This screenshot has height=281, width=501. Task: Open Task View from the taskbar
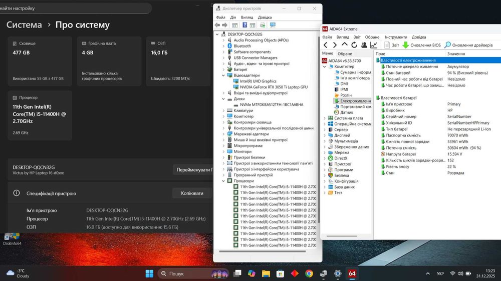click(237, 273)
